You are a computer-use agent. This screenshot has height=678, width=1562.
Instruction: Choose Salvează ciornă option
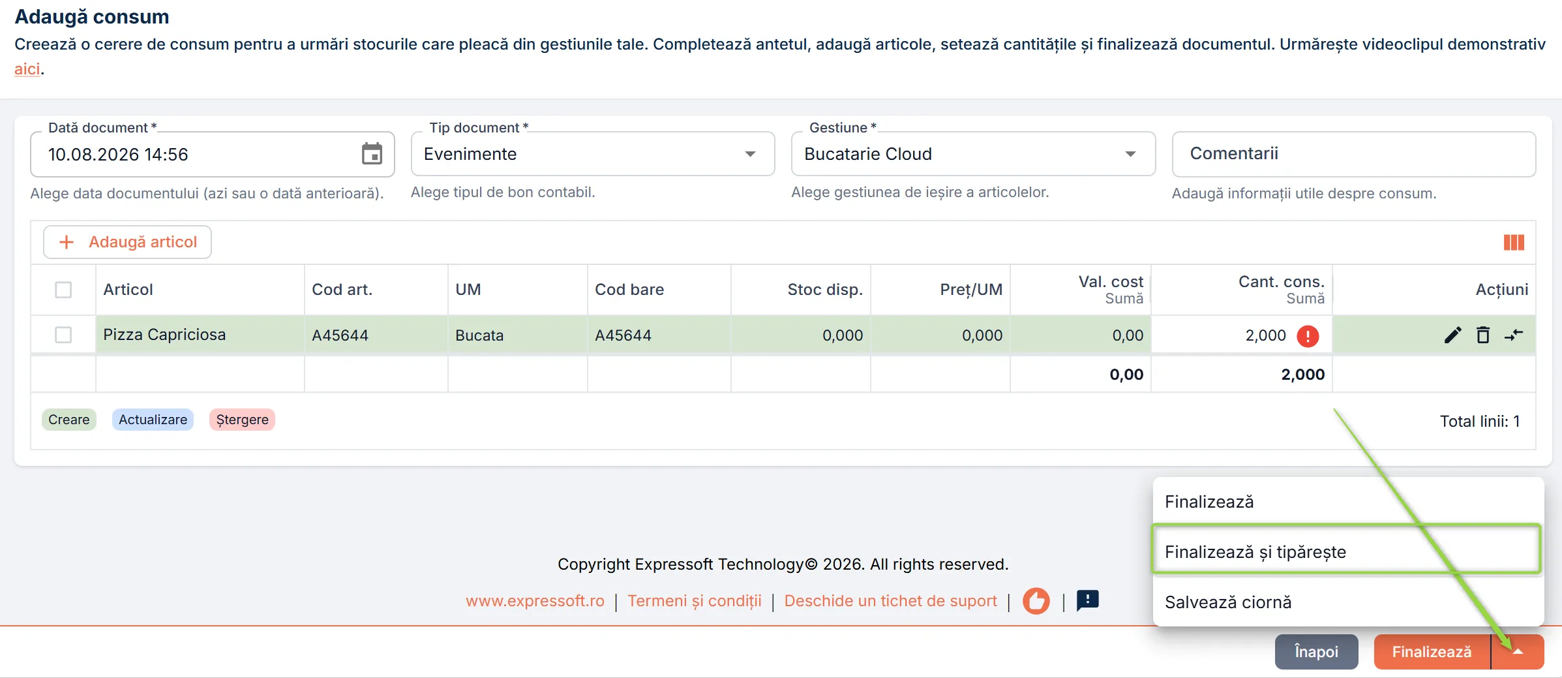[1348, 602]
